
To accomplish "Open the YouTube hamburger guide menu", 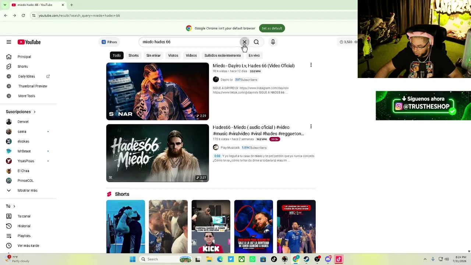I will pyautogui.click(x=9, y=42).
